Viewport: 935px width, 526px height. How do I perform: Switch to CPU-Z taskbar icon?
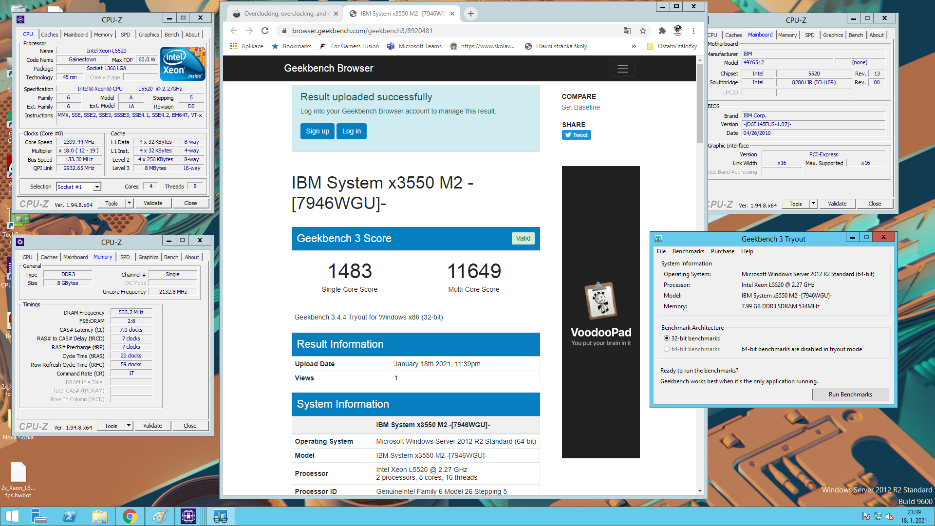[188, 516]
